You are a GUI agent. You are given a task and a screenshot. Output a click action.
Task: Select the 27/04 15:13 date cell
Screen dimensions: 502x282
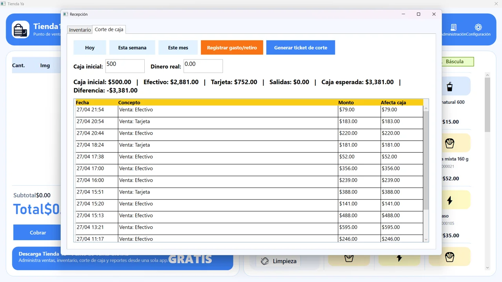[96, 217]
